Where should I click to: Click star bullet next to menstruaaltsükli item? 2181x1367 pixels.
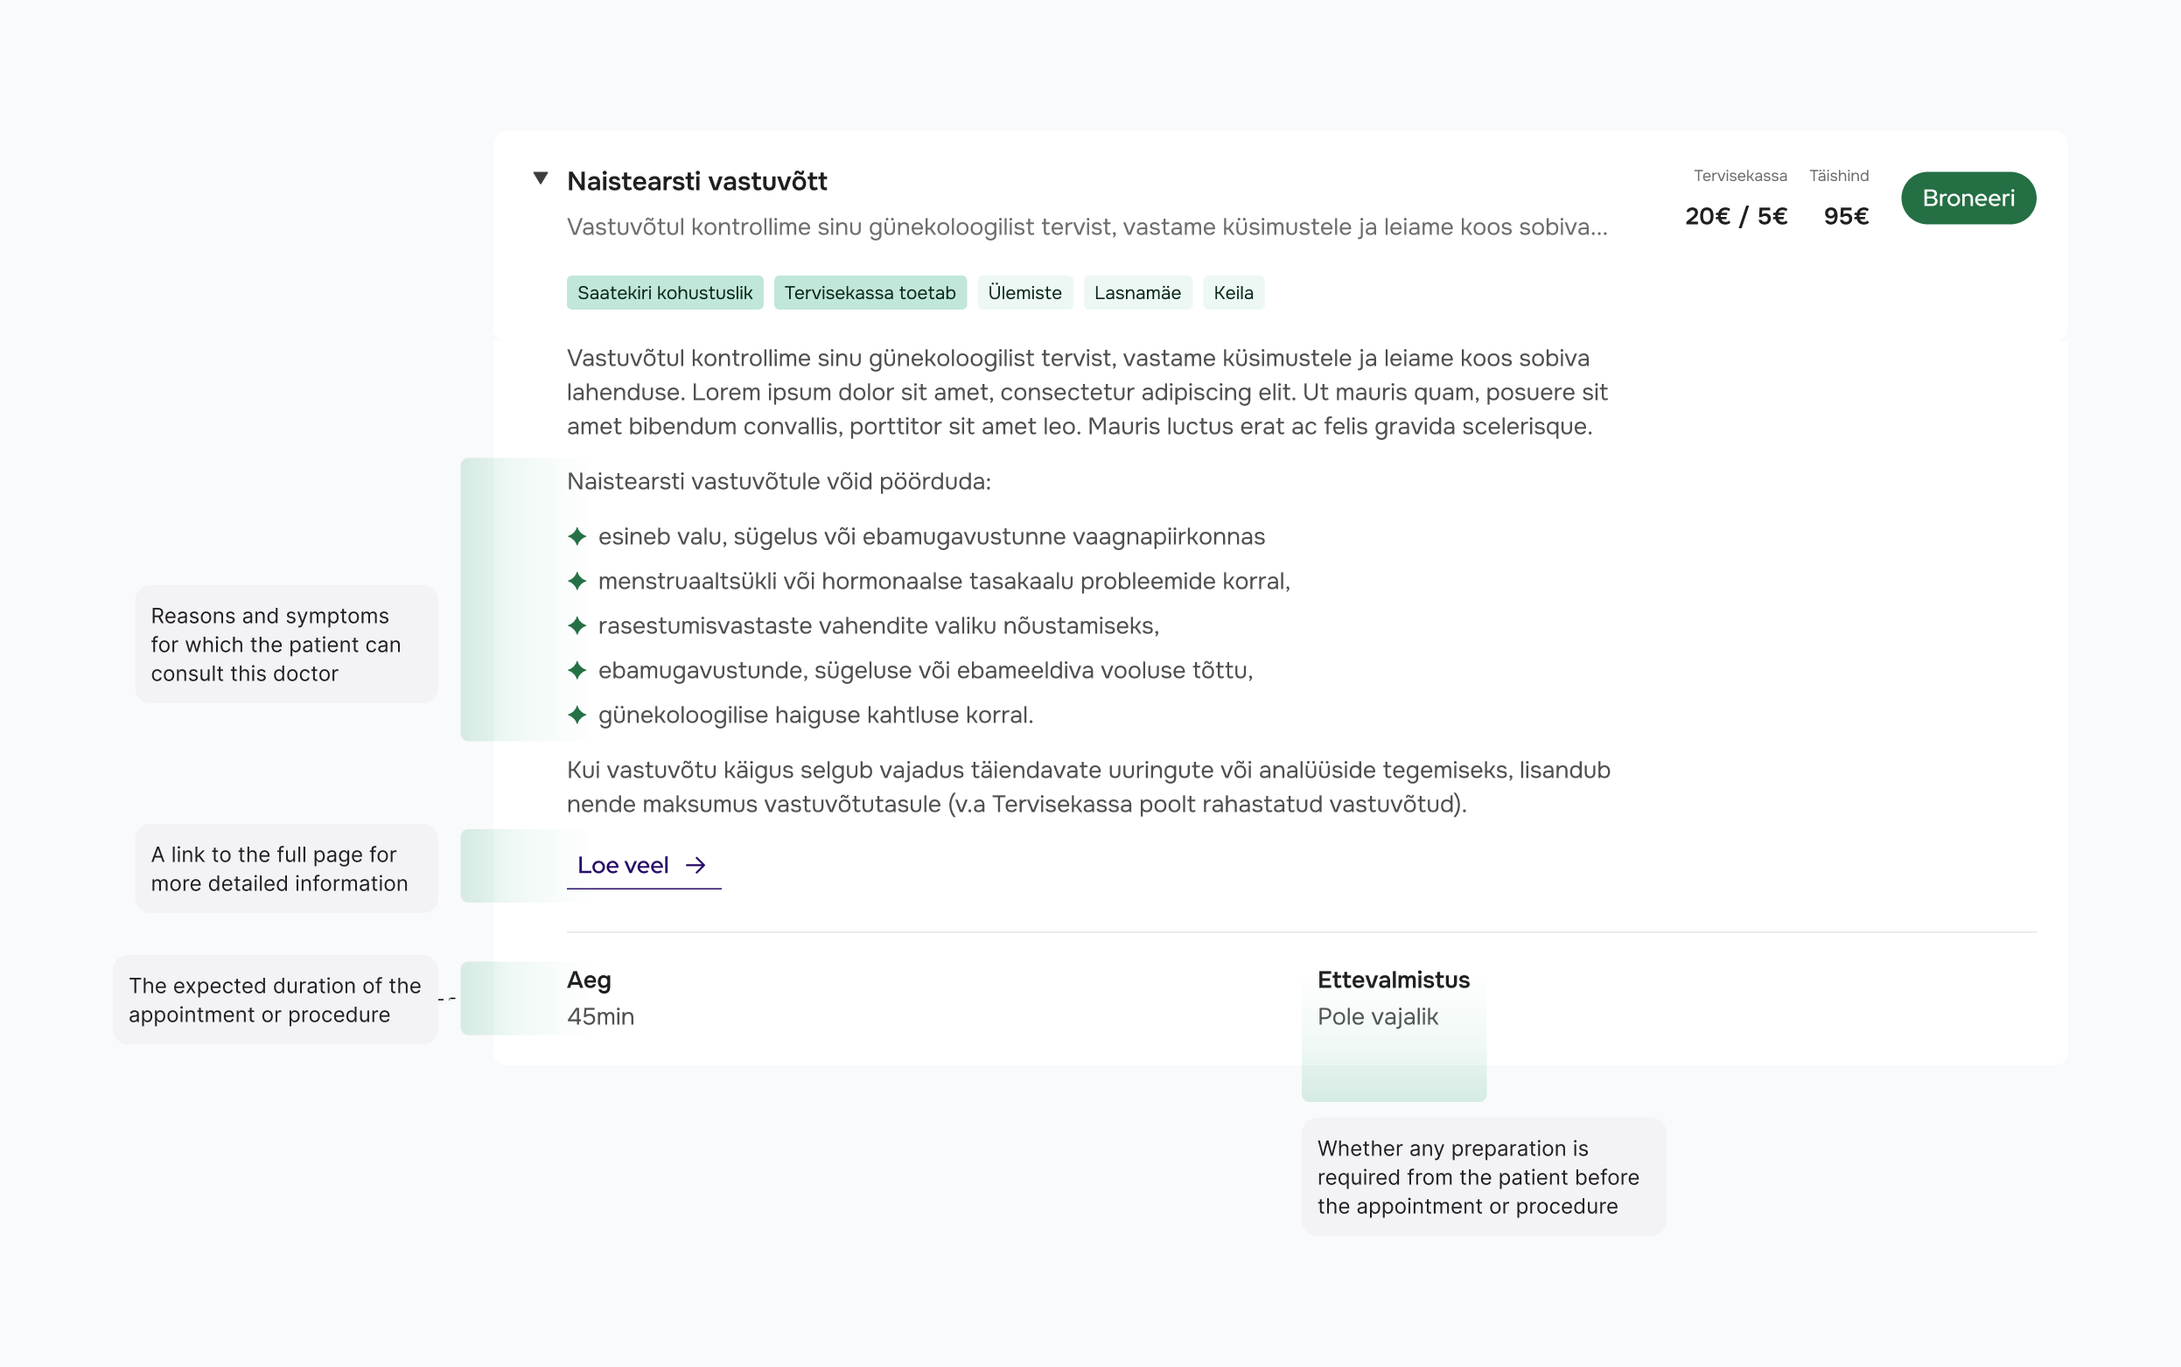(x=577, y=582)
